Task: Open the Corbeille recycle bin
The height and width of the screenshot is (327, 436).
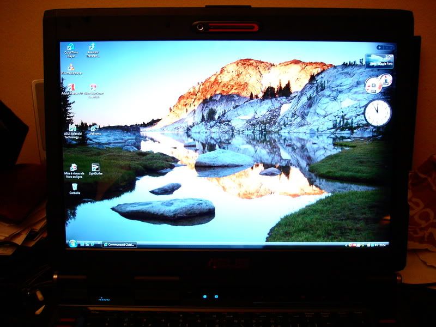Action: pos(75,187)
